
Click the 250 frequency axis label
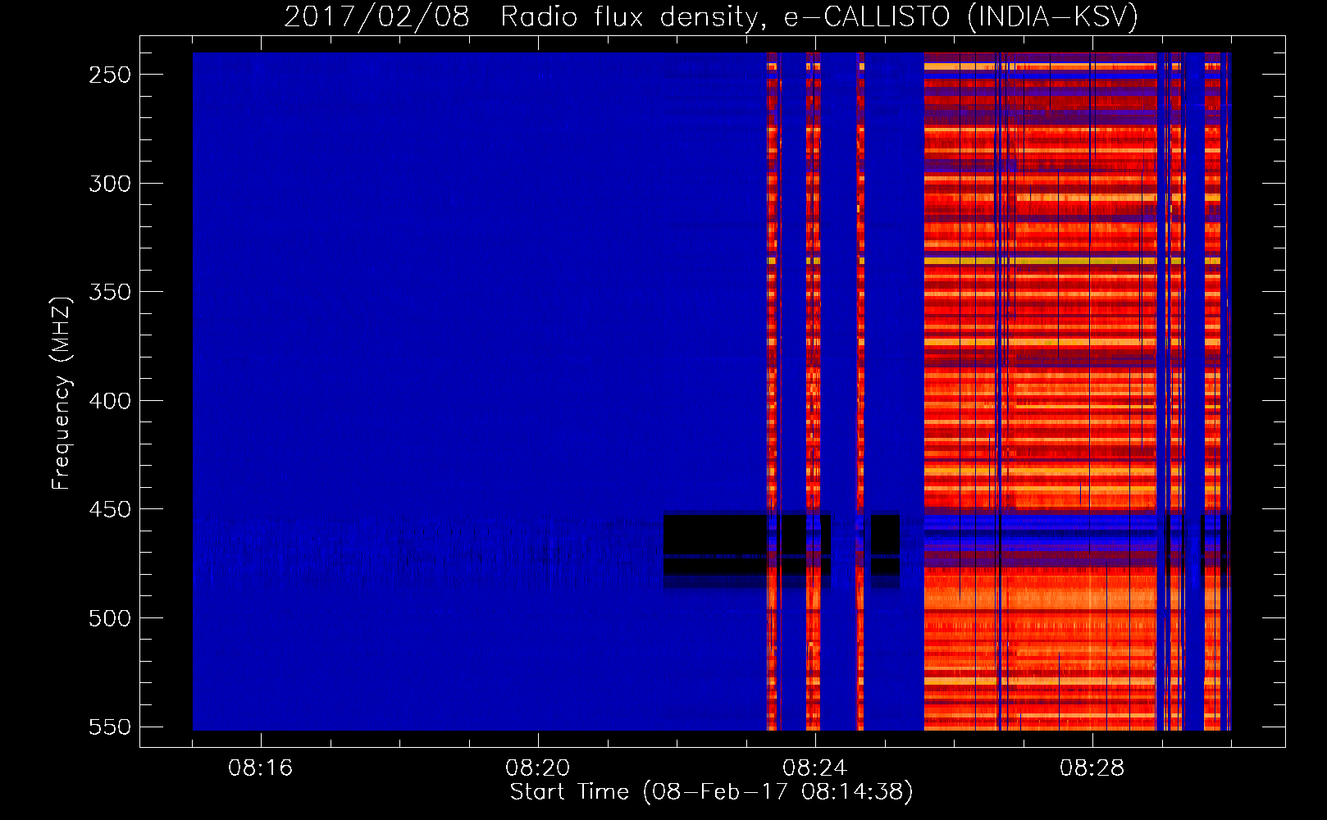[110, 75]
